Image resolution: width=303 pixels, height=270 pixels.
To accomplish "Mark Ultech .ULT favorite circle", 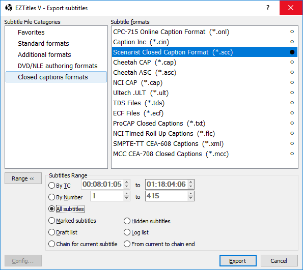I will pyautogui.click(x=292, y=93).
